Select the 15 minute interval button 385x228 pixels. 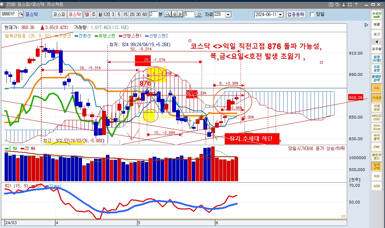click(x=126, y=14)
